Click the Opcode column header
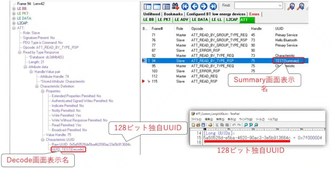The width and height of the screenshot is (331, 169). (x=197, y=29)
